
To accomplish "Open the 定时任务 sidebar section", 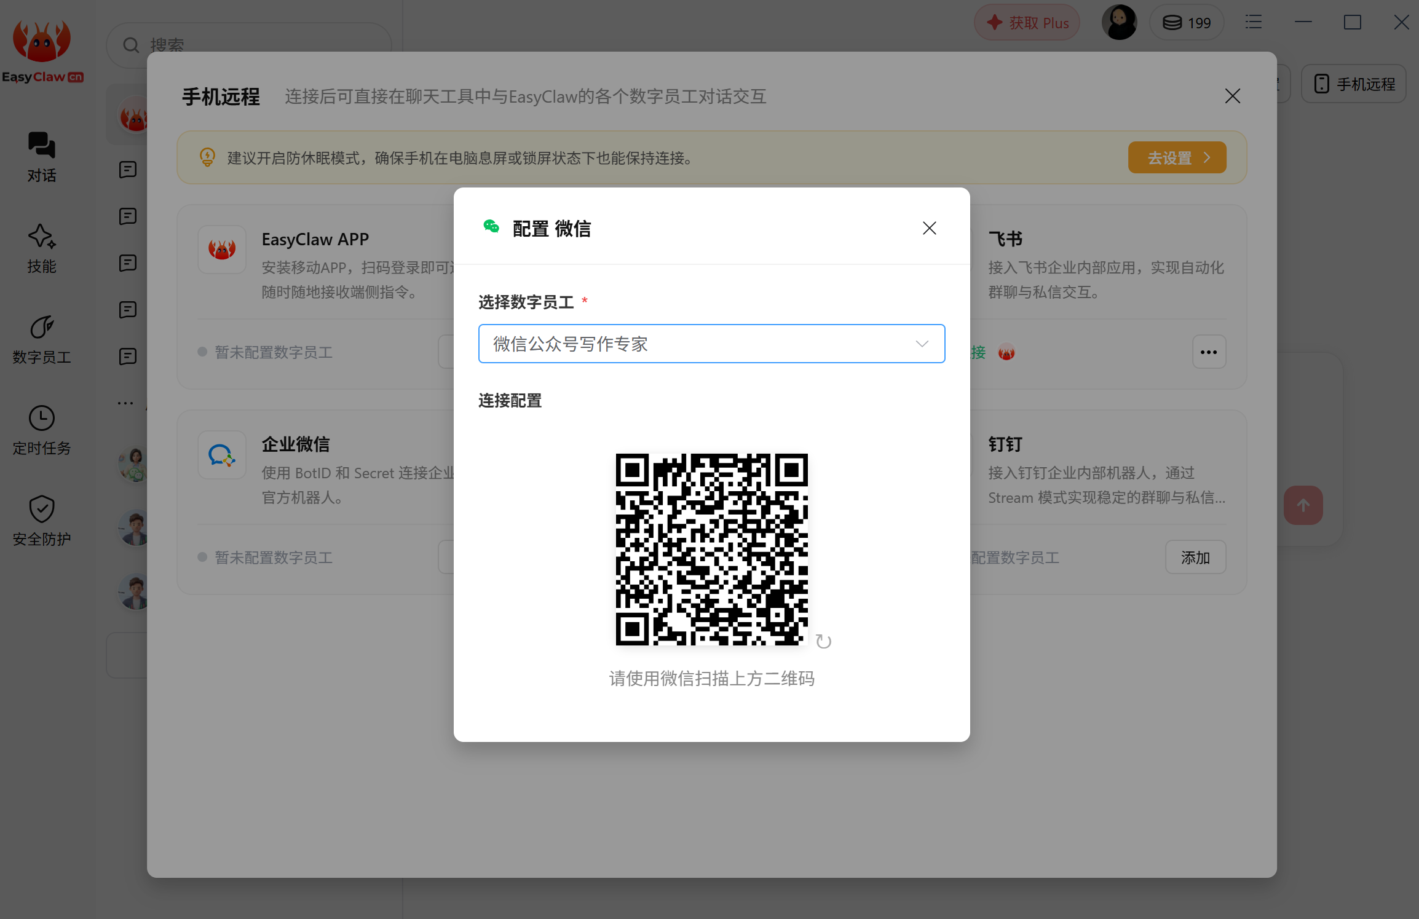I will 41,430.
